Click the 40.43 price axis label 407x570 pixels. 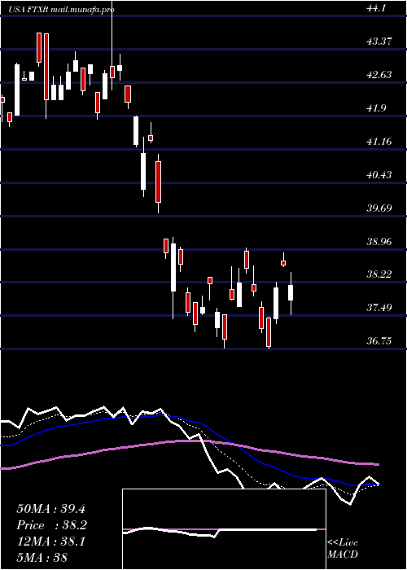[x=379, y=174]
